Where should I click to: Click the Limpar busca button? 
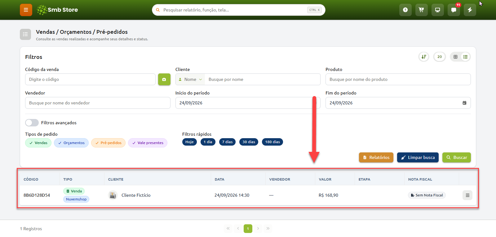[418, 157]
